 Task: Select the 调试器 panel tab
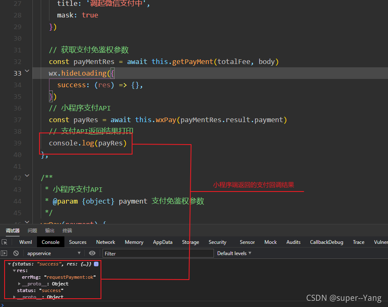[x=12, y=231]
